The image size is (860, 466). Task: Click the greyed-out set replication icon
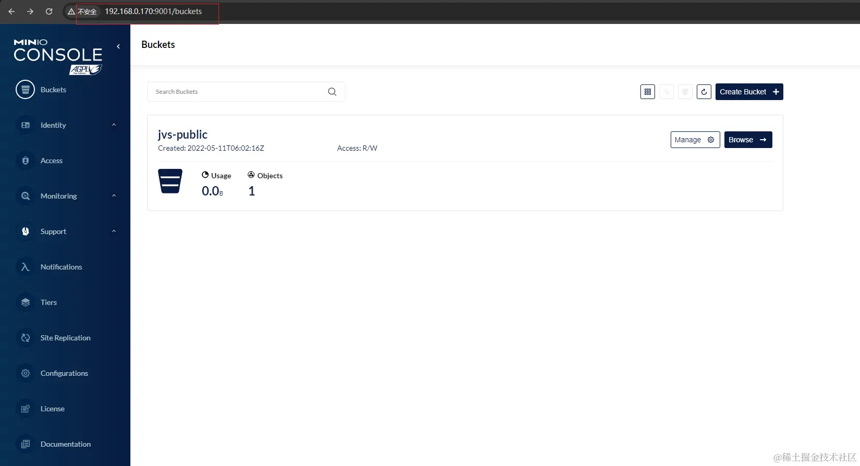click(x=685, y=92)
